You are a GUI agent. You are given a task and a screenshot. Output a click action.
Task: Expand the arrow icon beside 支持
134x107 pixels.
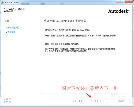point(10,102)
